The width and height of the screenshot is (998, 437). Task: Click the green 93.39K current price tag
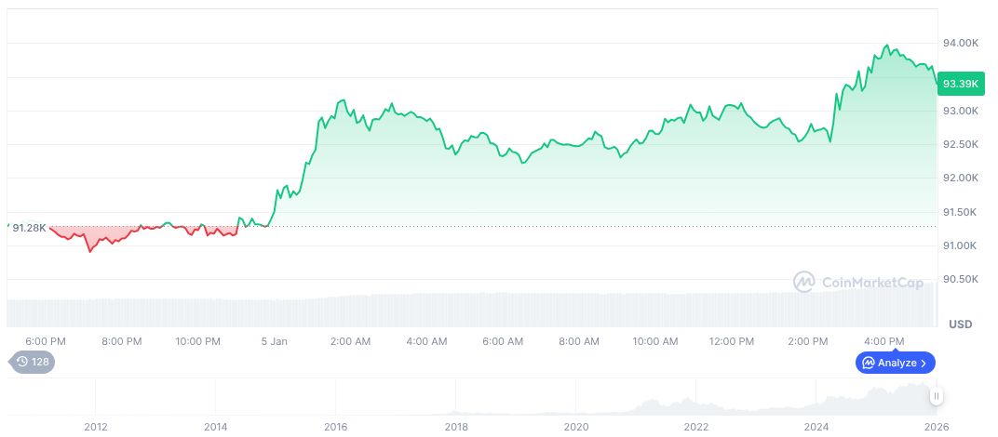pos(960,84)
